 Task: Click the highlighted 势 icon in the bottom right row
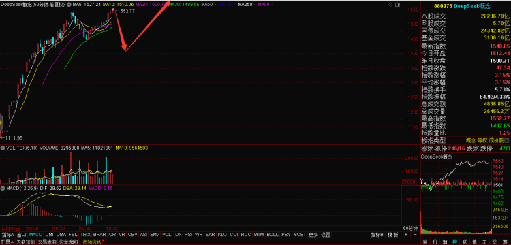454,242
